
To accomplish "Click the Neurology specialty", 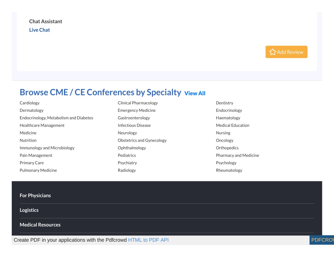I will (x=128, y=133).
